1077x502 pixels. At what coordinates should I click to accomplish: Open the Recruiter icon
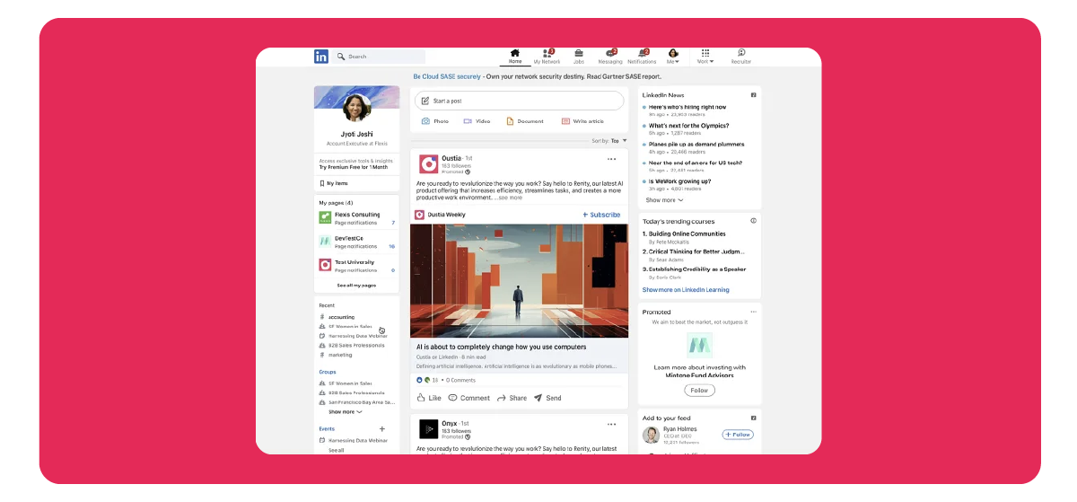(741, 53)
